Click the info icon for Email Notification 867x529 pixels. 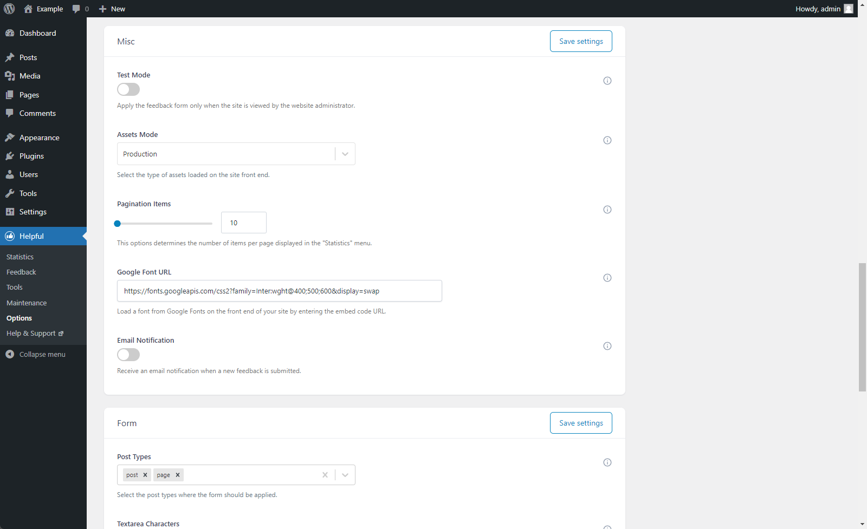[607, 346]
